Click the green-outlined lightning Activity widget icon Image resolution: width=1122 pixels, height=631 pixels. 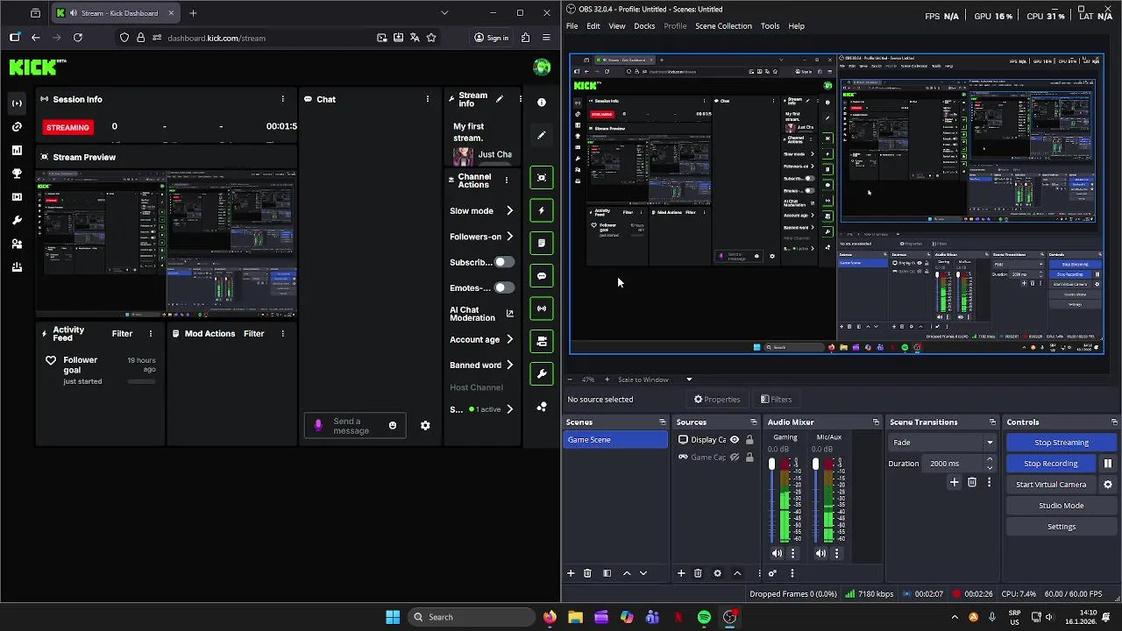point(542,210)
